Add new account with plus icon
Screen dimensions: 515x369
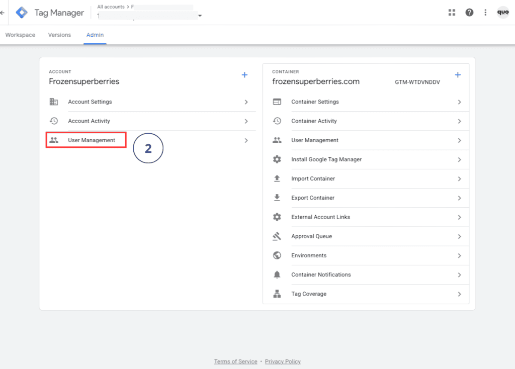click(x=245, y=75)
